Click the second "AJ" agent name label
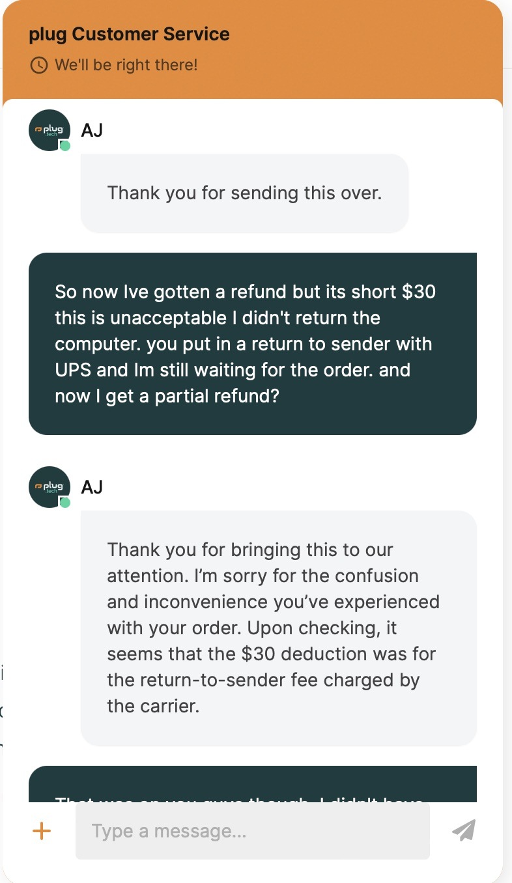The height and width of the screenshot is (883, 512). [92, 487]
